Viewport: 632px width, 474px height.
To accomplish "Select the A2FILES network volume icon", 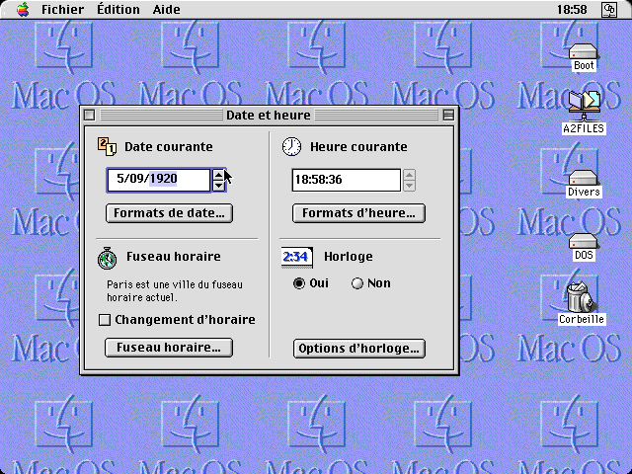I will [x=584, y=106].
